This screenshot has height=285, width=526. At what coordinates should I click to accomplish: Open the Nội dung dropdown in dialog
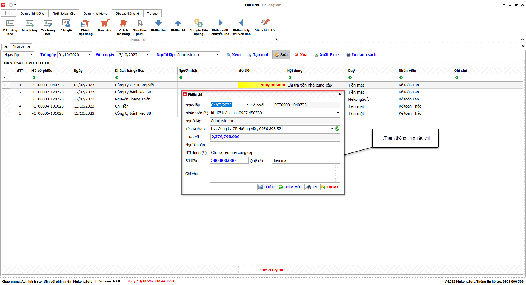tap(338, 152)
